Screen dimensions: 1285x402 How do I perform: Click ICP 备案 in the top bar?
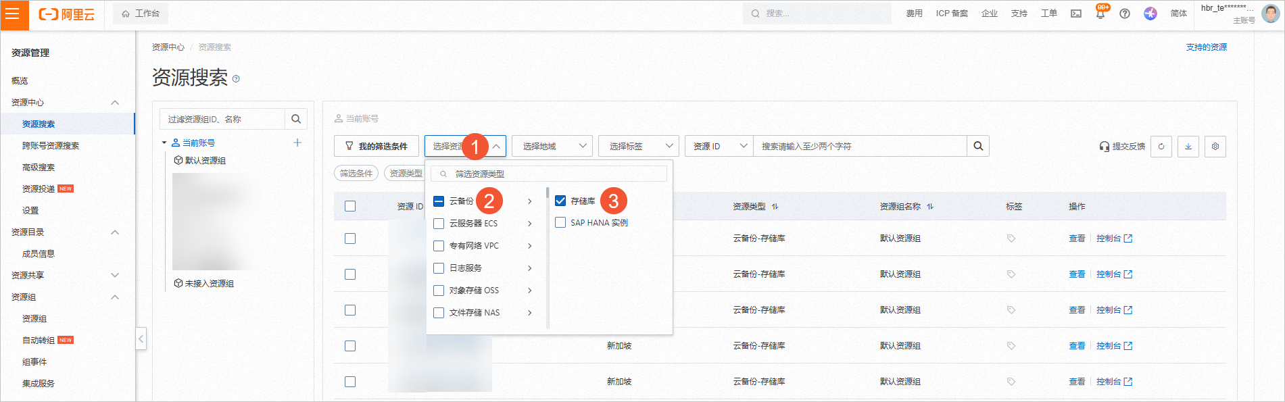pyautogui.click(x=952, y=14)
